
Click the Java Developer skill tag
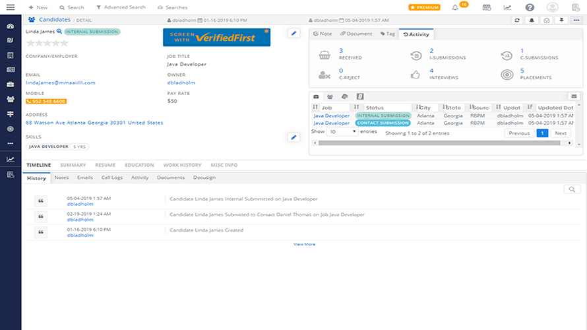tap(57, 147)
